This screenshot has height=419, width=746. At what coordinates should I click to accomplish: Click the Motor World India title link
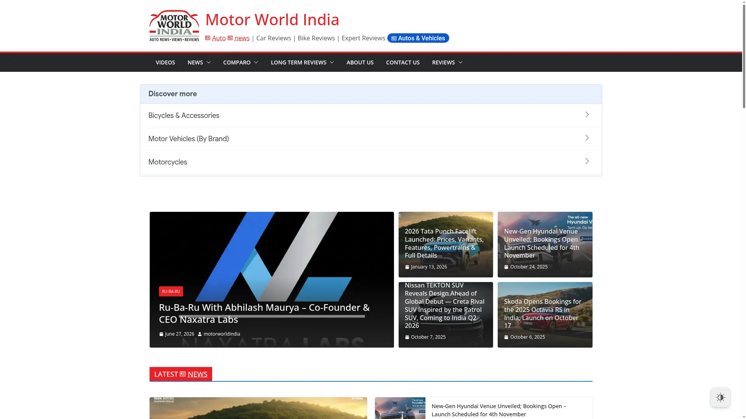click(x=272, y=19)
